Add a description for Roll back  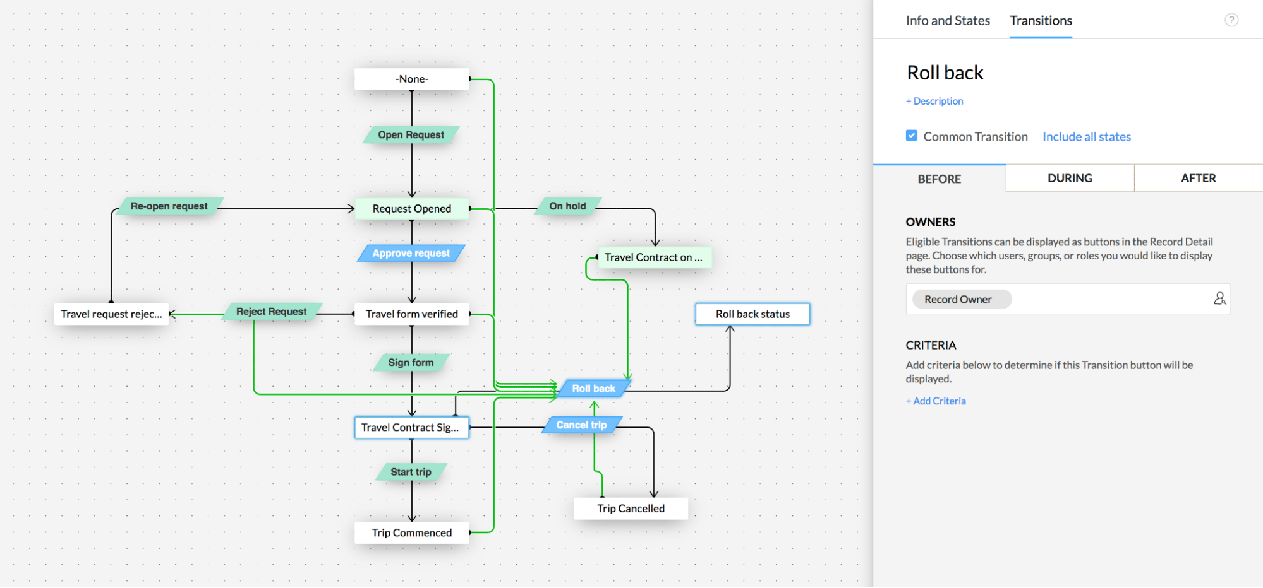(934, 101)
